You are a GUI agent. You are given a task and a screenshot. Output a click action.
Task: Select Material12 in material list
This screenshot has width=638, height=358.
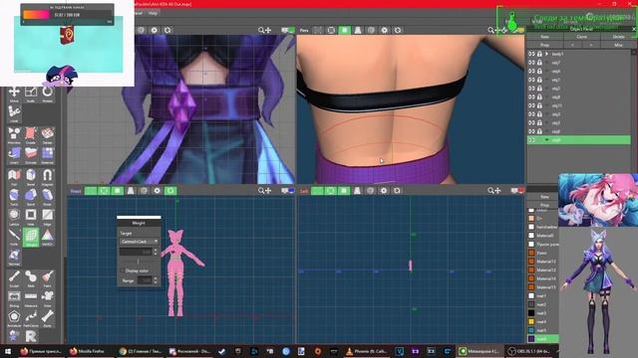545,262
